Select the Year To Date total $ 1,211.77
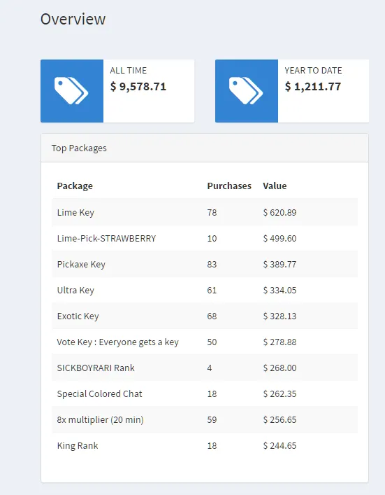The width and height of the screenshot is (385, 495). (x=313, y=87)
